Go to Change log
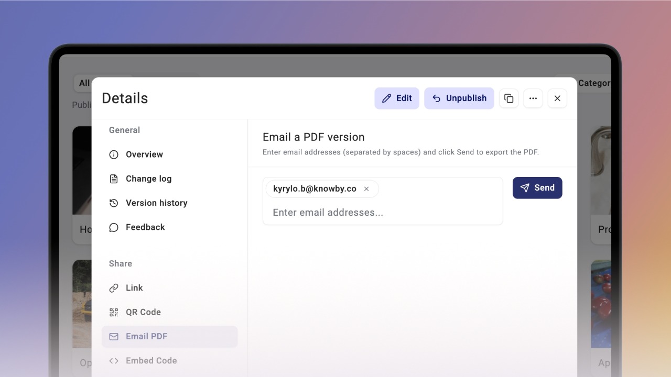This screenshot has width=671, height=377. coord(169,179)
